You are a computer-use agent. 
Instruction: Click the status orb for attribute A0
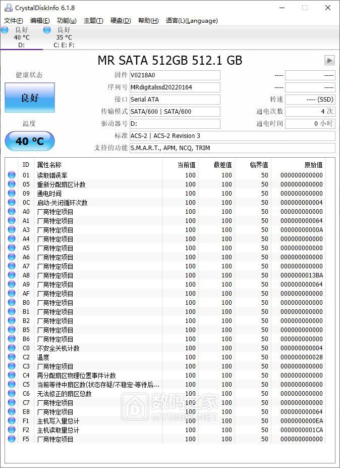pyautogui.click(x=12, y=211)
